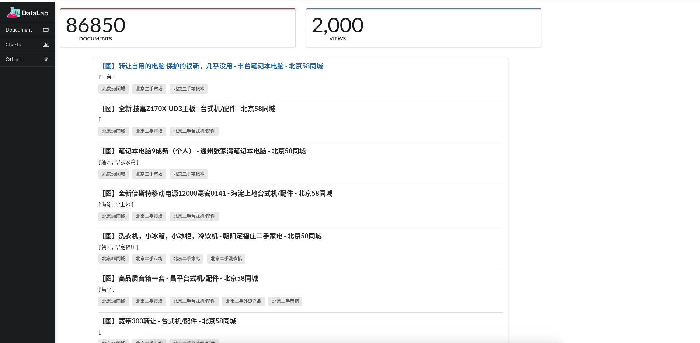The image size is (700, 343).
Task: Click 北京二手台式机/配件 tag under 技嘉主板 listing
Action: tap(194, 131)
